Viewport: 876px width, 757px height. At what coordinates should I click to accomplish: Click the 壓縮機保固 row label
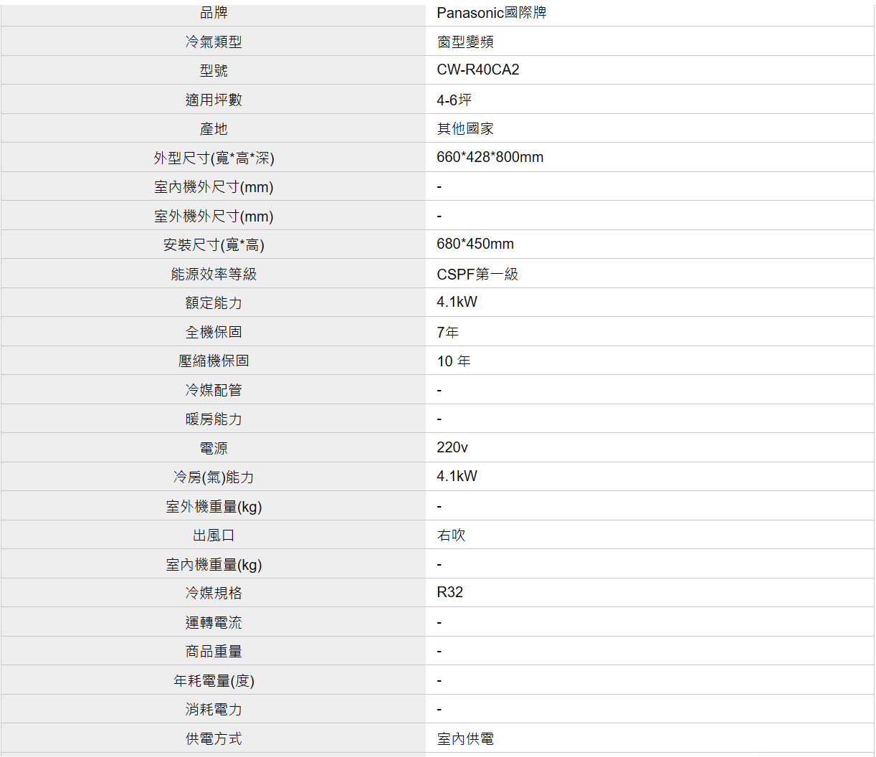coord(214,361)
